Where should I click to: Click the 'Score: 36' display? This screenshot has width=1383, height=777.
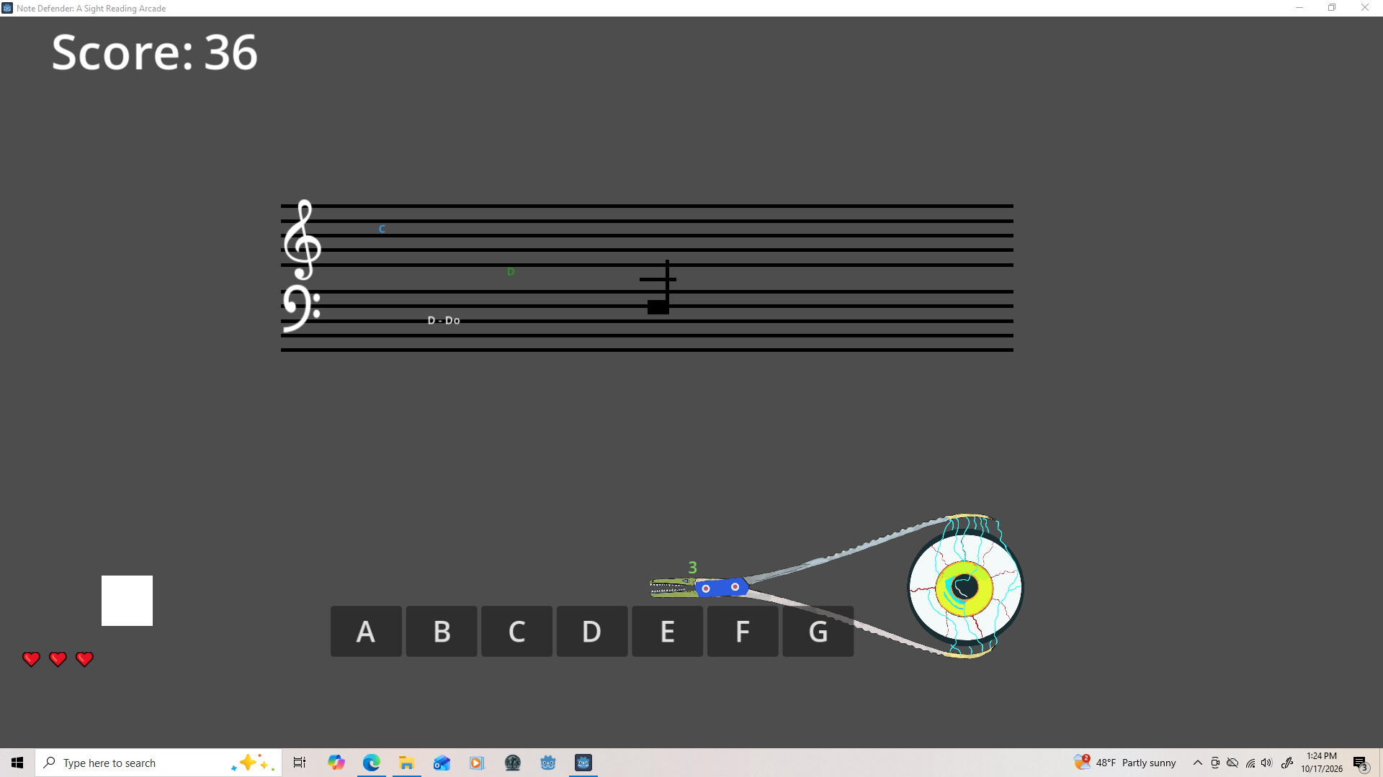pyautogui.click(x=154, y=53)
